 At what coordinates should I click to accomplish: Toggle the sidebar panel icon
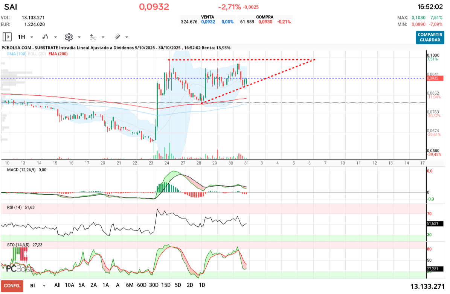pyautogui.click(x=8, y=37)
